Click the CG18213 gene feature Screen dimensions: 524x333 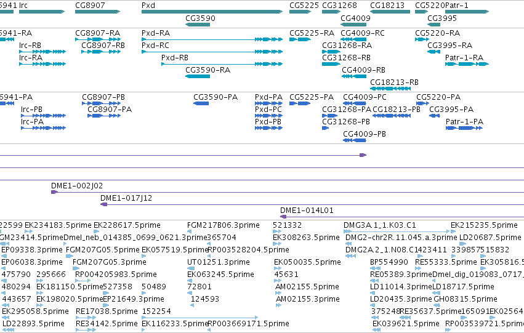coord(390,12)
